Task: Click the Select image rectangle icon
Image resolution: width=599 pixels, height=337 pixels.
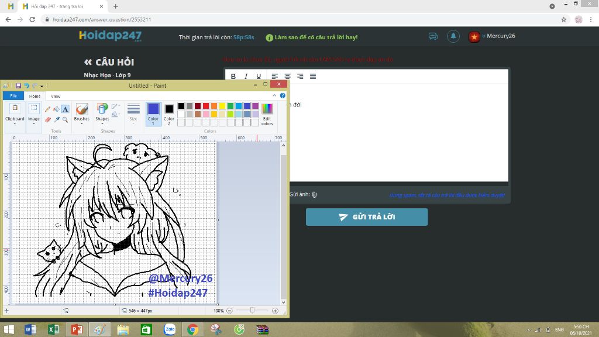Action: tap(33, 108)
